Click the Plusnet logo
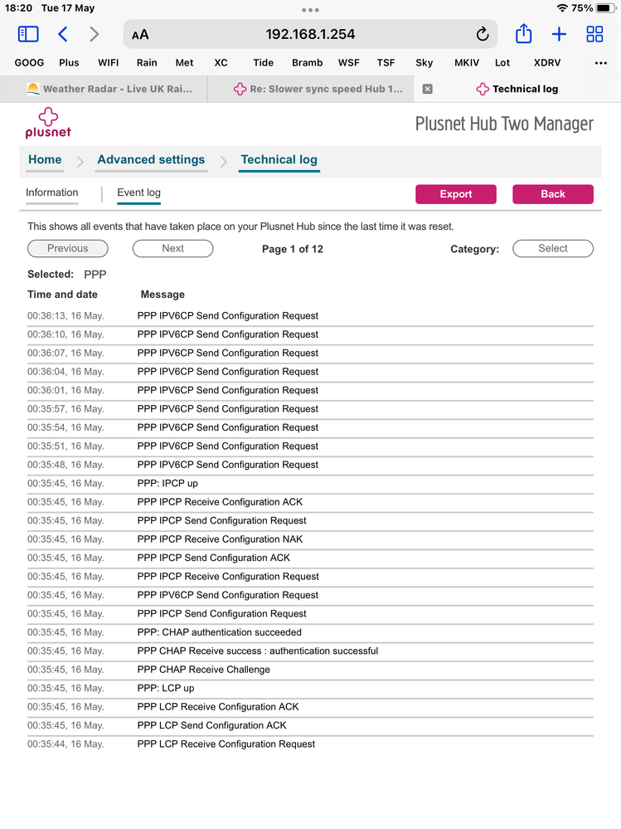The height and width of the screenshot is (829, 621). point(48,123)
